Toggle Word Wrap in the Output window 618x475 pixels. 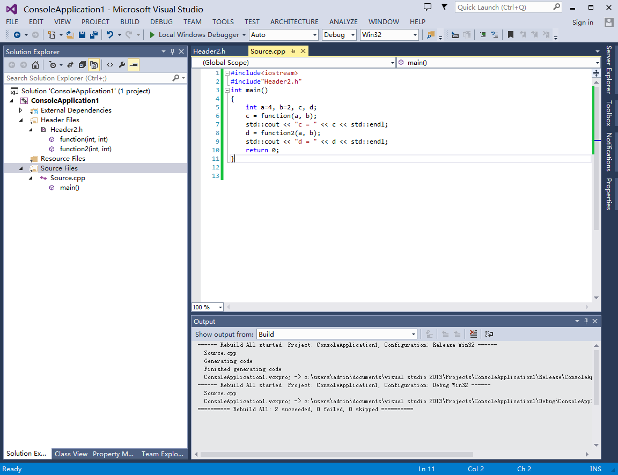489,334
